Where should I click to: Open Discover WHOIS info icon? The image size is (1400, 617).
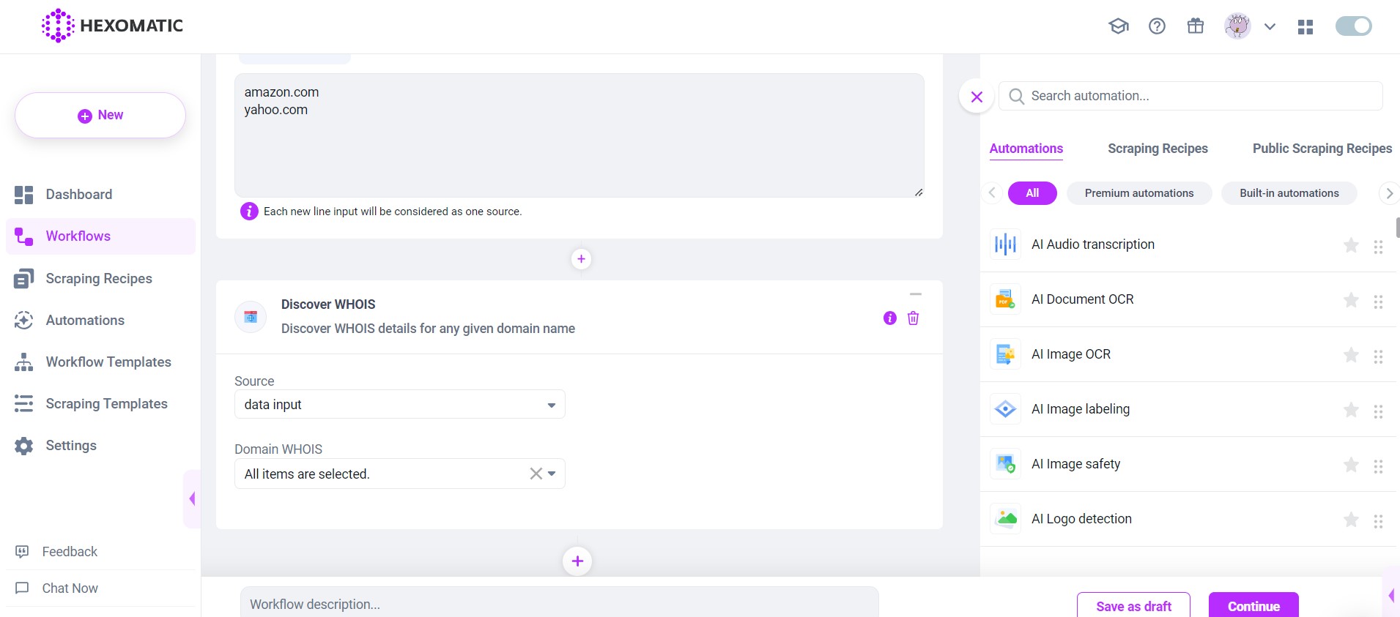click(x=889, y=318)
